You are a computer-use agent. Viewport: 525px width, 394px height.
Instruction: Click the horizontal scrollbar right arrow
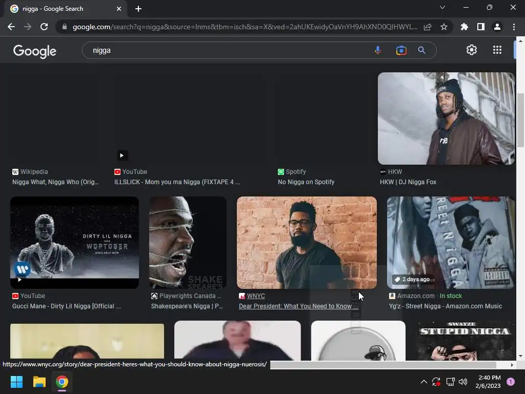512,365
